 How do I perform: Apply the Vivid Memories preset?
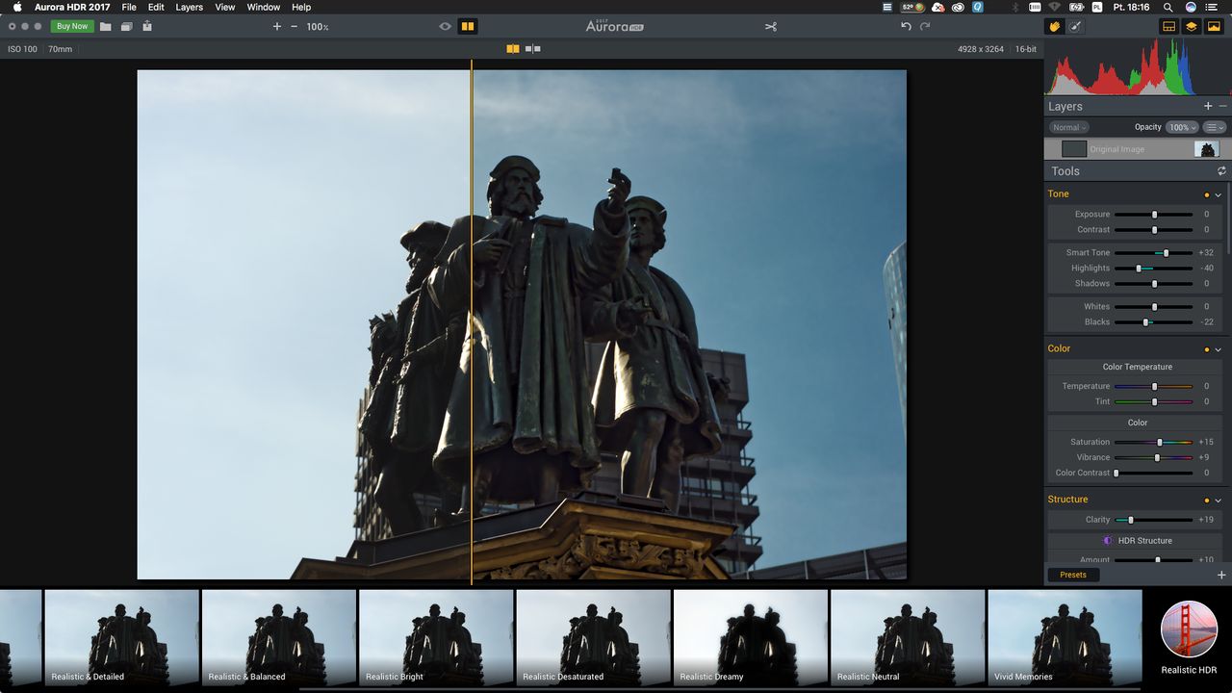pyautogui.click(x=1065, y=637)
